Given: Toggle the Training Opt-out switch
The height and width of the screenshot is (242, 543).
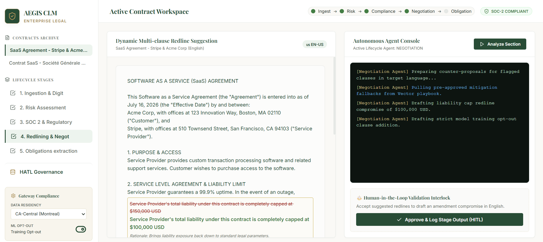Looking at the screenshot, I should point(81,229).
